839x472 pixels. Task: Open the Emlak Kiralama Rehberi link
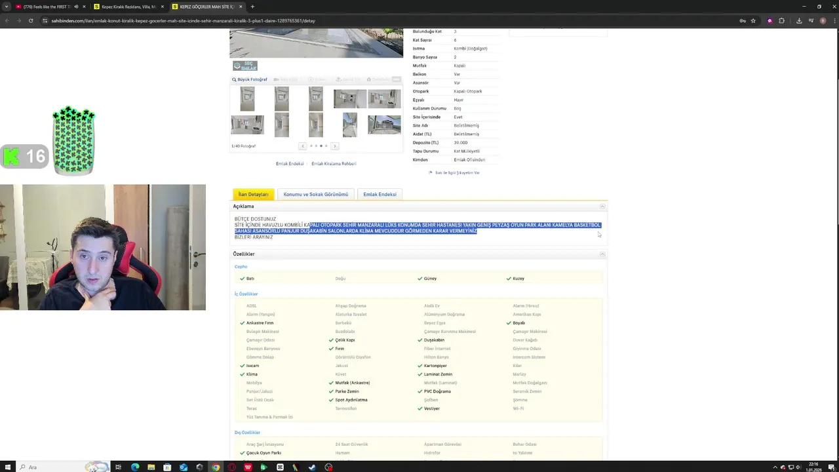(x=334, y=163)
